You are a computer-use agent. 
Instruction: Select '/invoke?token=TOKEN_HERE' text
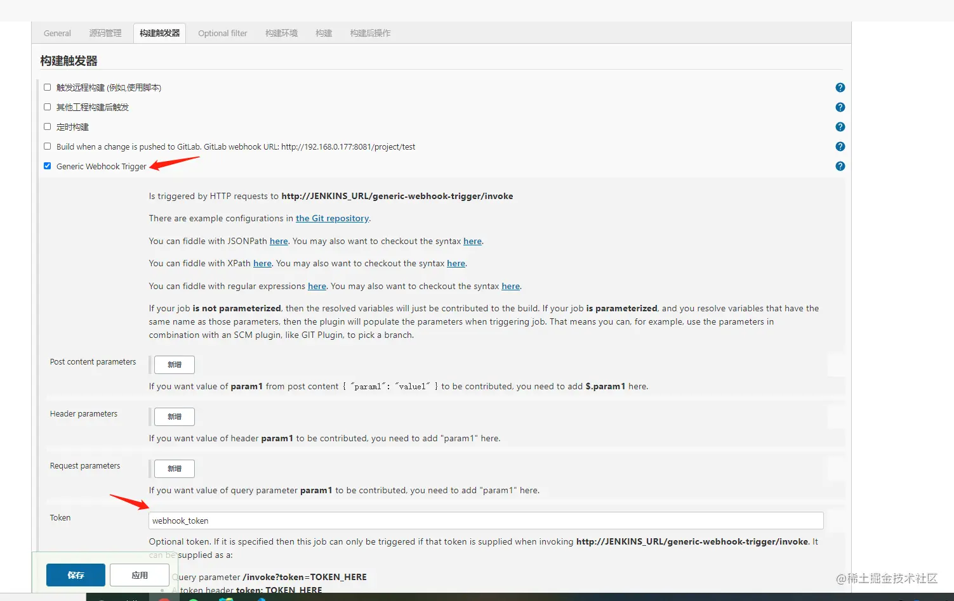click(x=305, y=577)
